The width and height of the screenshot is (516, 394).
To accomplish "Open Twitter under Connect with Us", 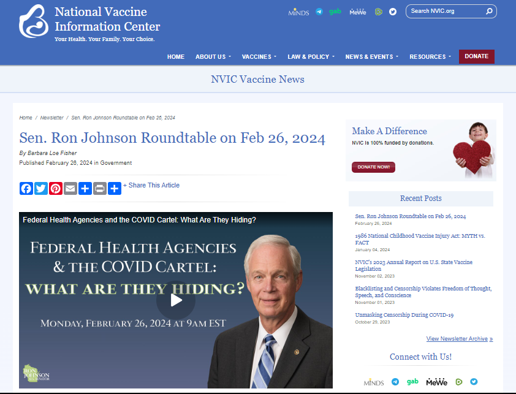I will tap(474, 382).
